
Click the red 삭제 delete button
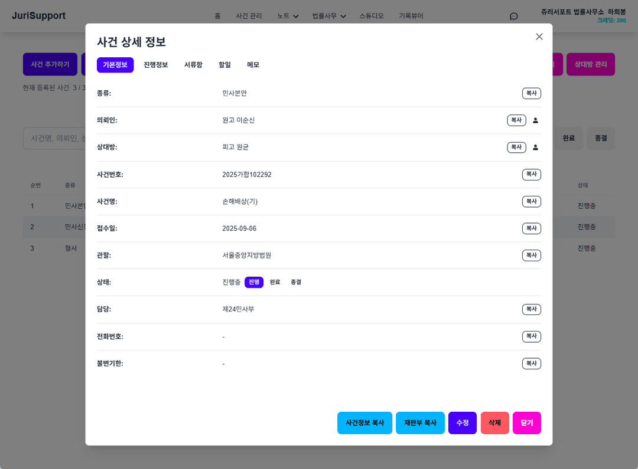pyautogui.click(x=494, y=423)
